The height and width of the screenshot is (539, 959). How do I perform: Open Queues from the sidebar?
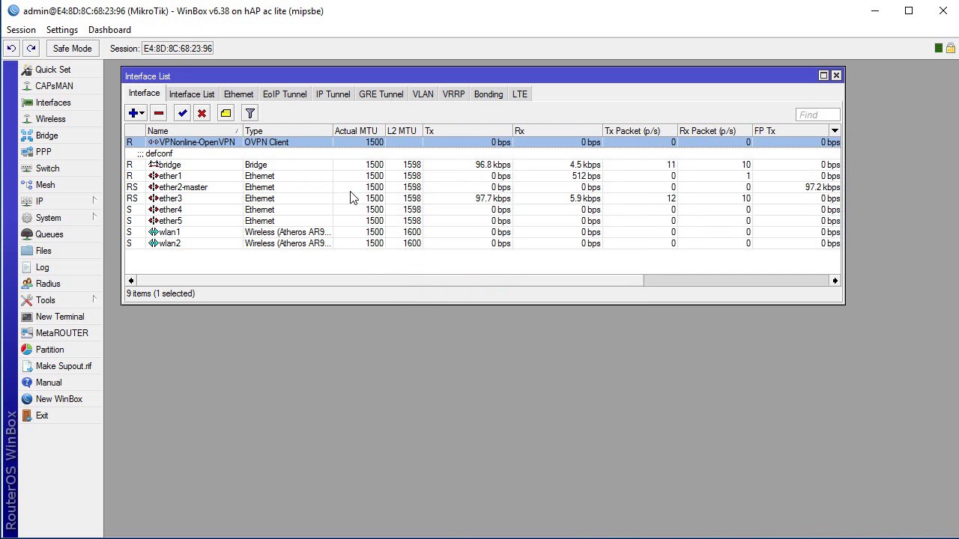click(x=49, y=234)
